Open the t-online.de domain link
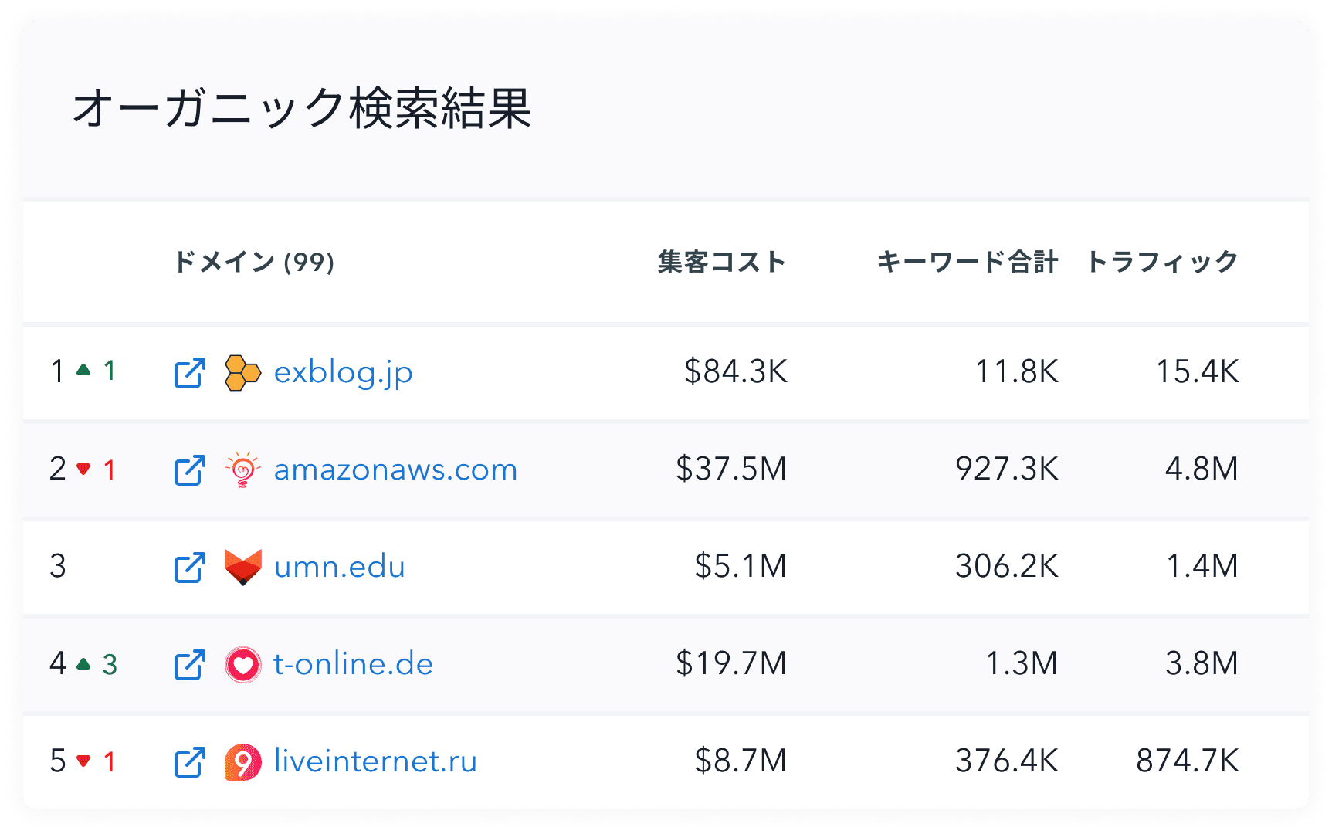Screen dimensions: 1332x834 354,664
